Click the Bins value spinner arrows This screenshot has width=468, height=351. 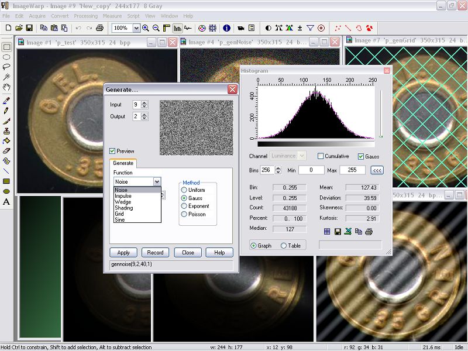pos(278,170)
